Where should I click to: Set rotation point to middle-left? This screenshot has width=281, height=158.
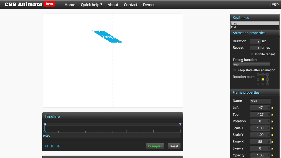coord(258,79)
